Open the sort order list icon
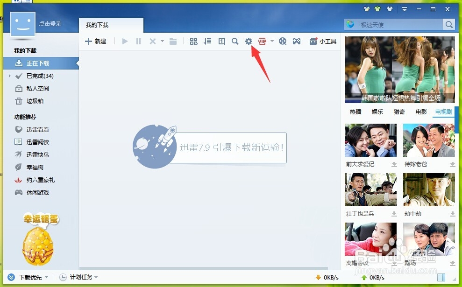 click(207, 42)
